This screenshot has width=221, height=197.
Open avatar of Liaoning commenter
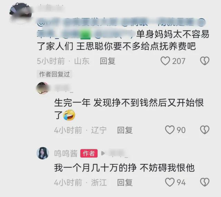43,88
